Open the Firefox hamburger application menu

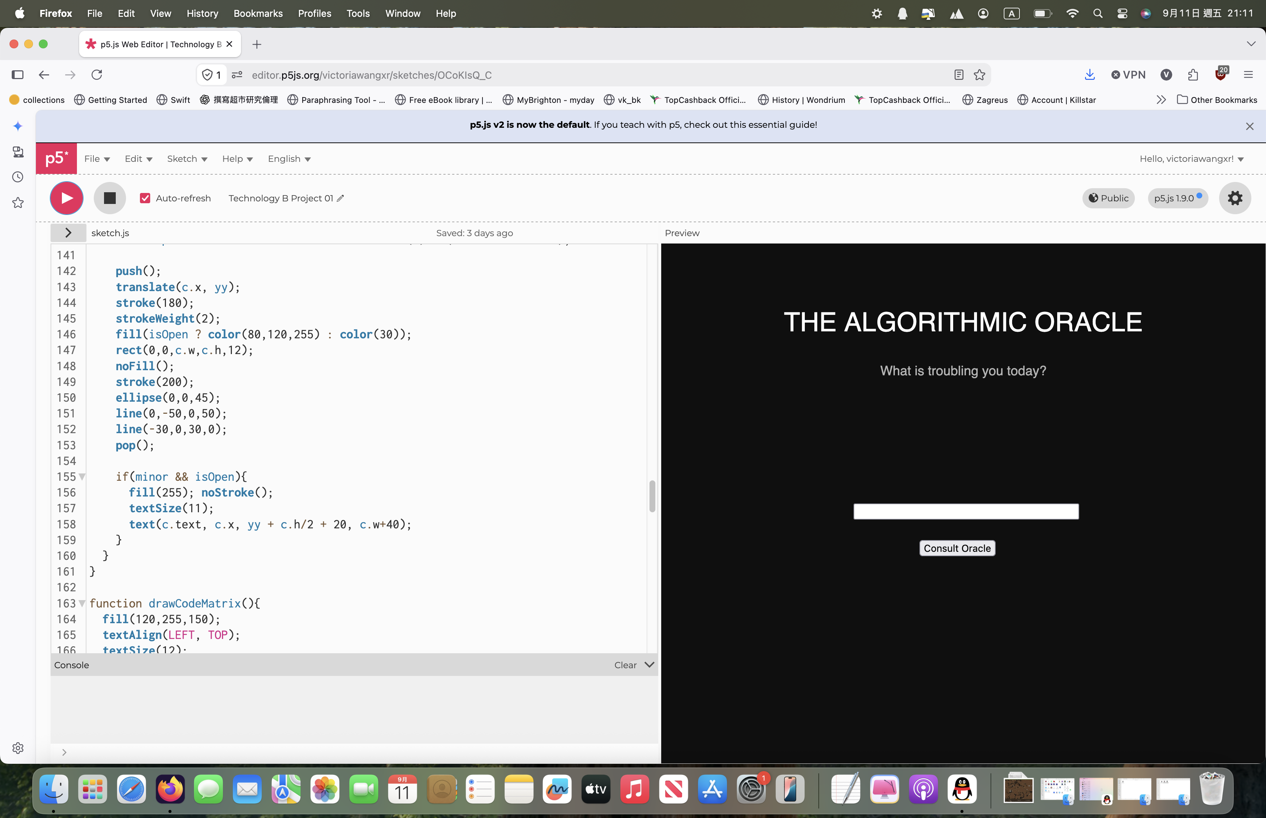pos(1248,75)
